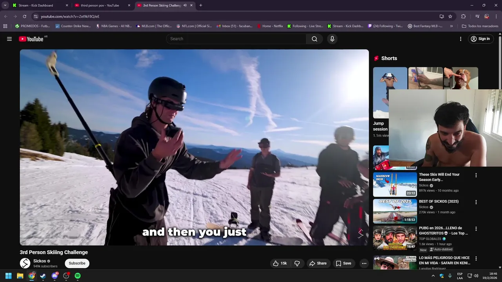Viewport: 502px width, 282px height.
Task: Open a new browser tab
Action: click(201, 5)
